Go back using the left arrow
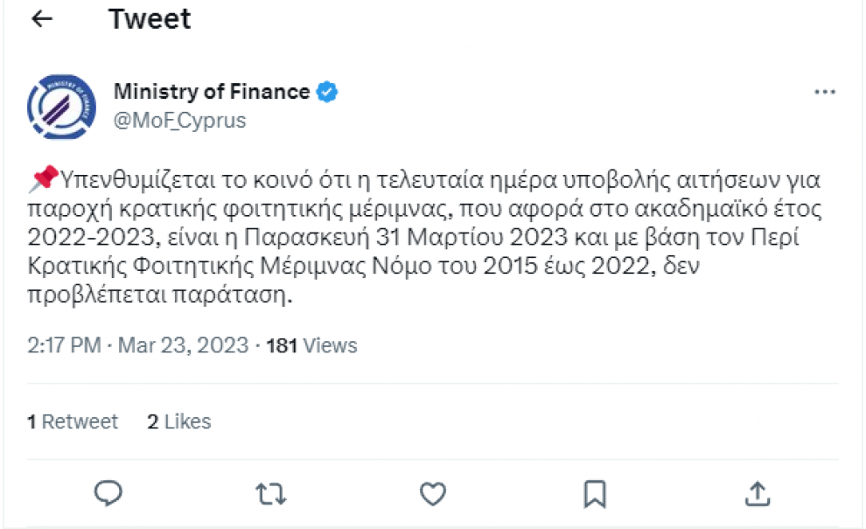The image size is (866, 529). coord(42,19)
